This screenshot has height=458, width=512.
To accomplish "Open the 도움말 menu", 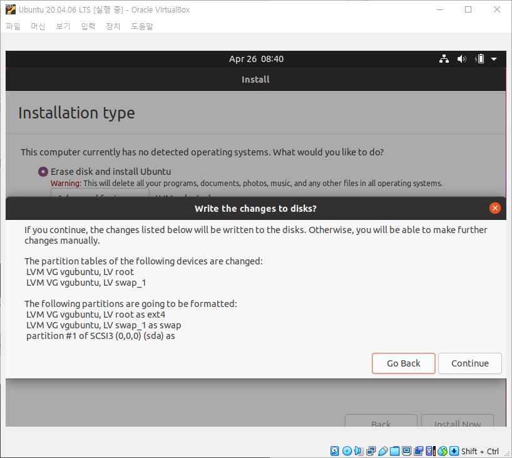I will tap(142, 26).
